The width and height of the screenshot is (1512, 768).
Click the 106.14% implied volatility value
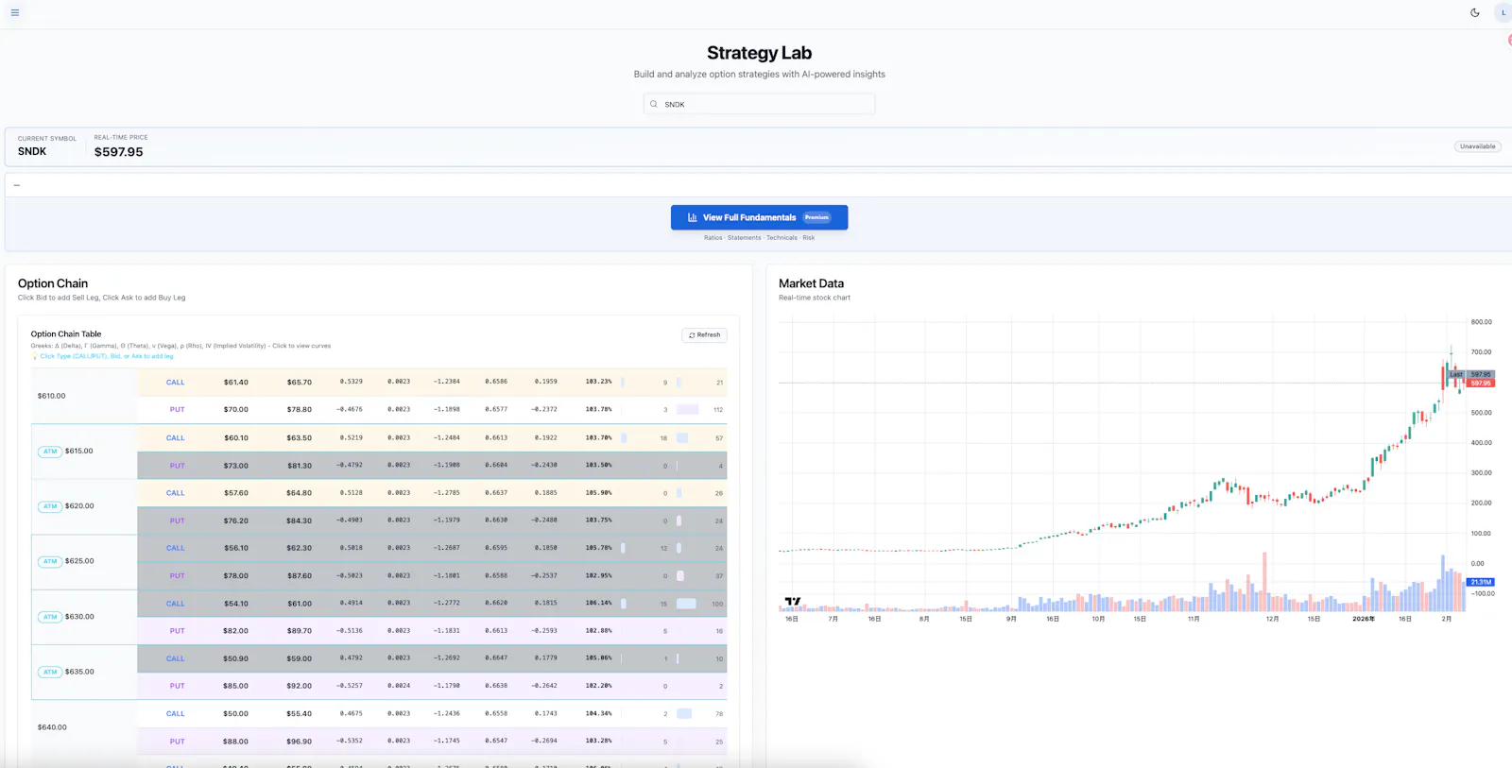click(598, 603)
